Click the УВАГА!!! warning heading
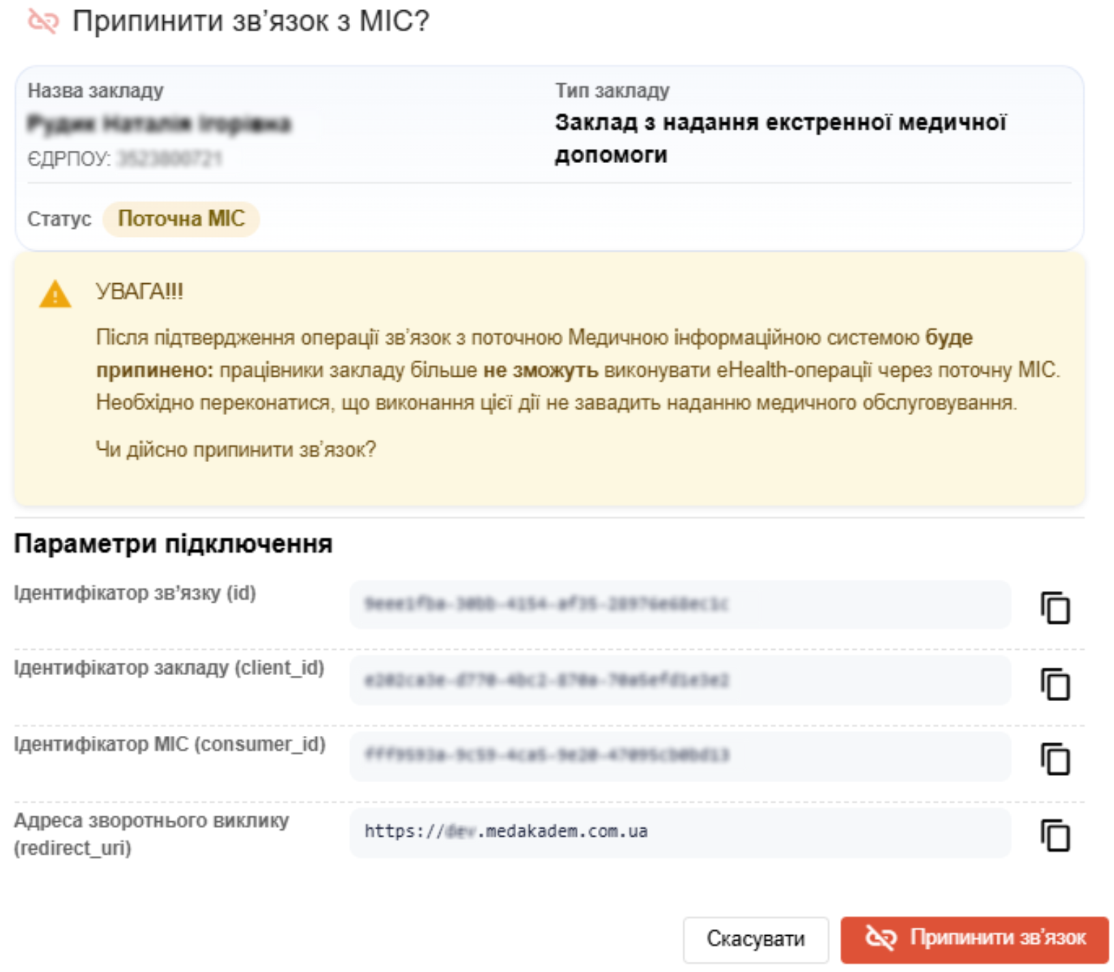The image size is (1114, 972). pyautogui.click(x=140, y=291)
